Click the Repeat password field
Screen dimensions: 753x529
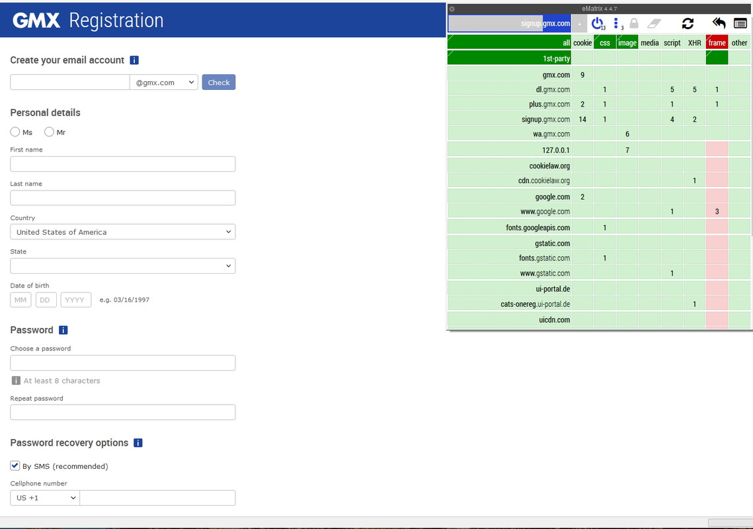122,412
